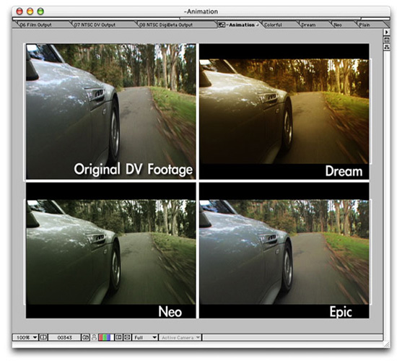Click the Neo look preview quadrant
This screenshot has width=397, height=361.
tap(110, 251)
